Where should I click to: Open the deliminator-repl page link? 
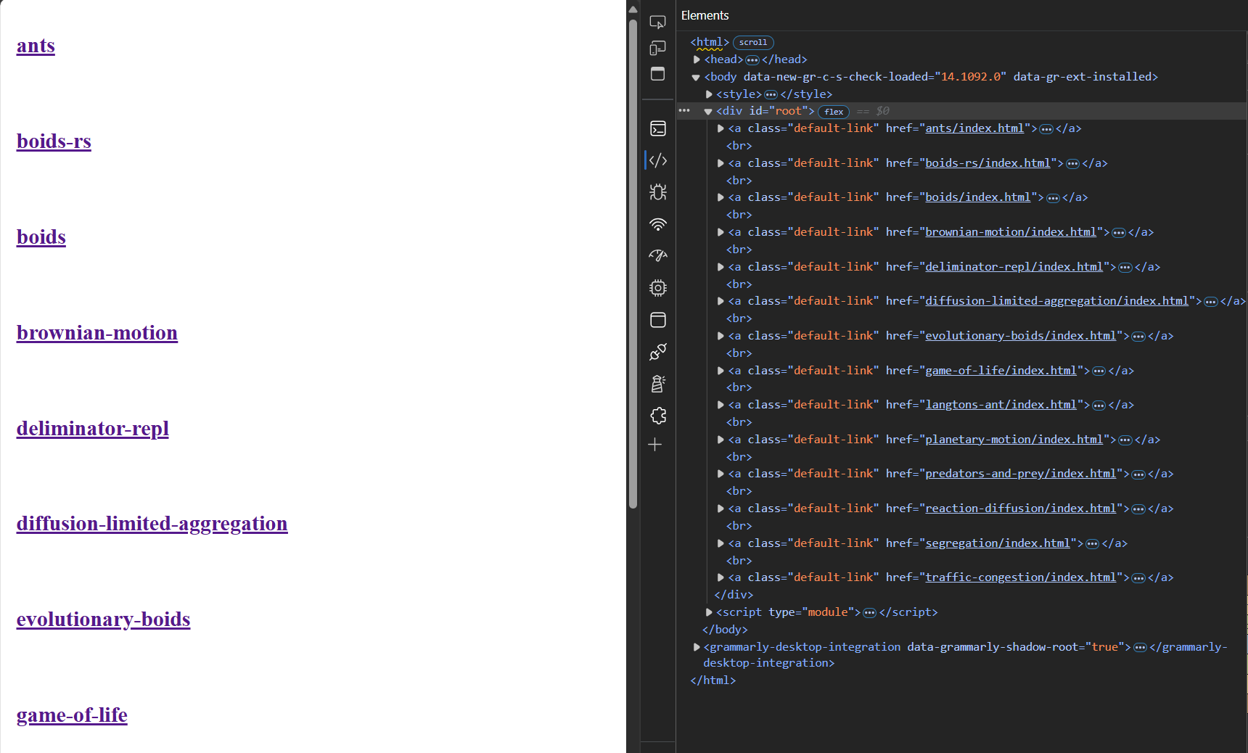[x=93, y=429]
